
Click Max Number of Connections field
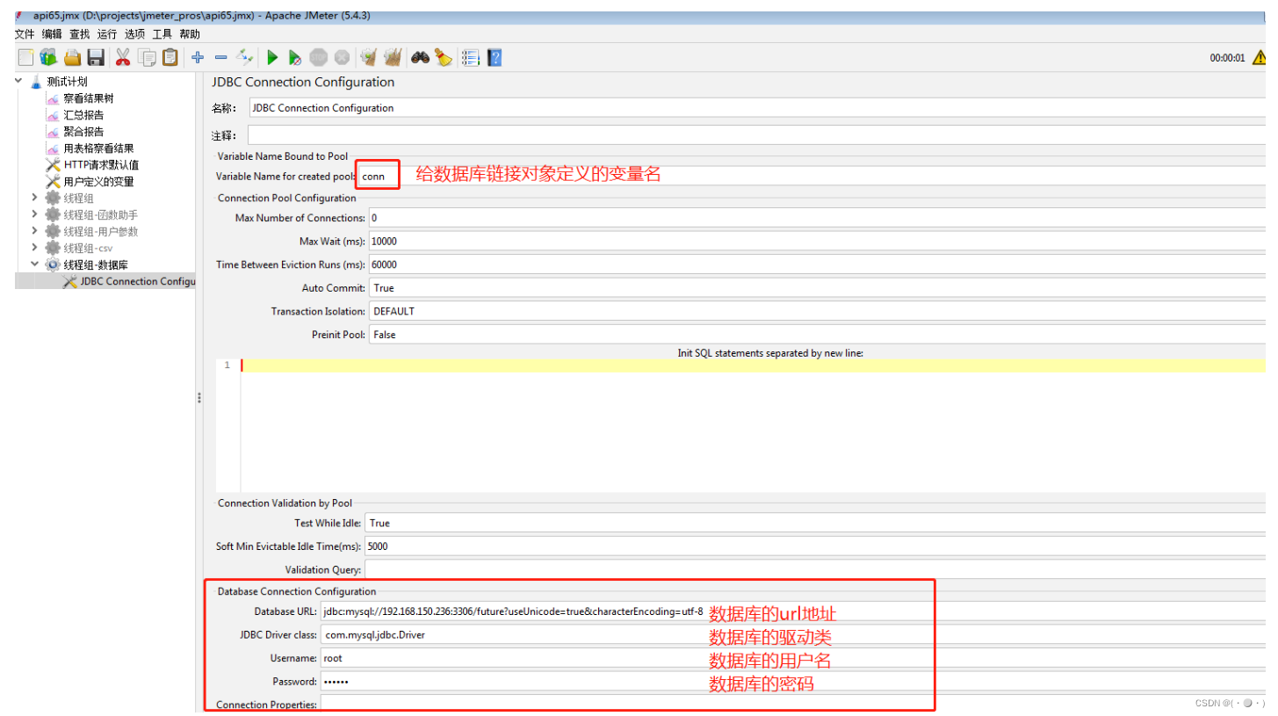point(817,218)
